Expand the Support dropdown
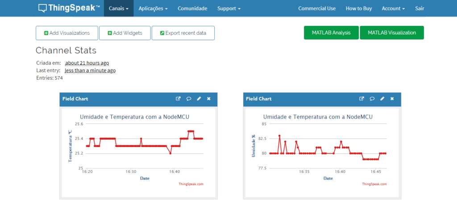 tap(229, 8)
